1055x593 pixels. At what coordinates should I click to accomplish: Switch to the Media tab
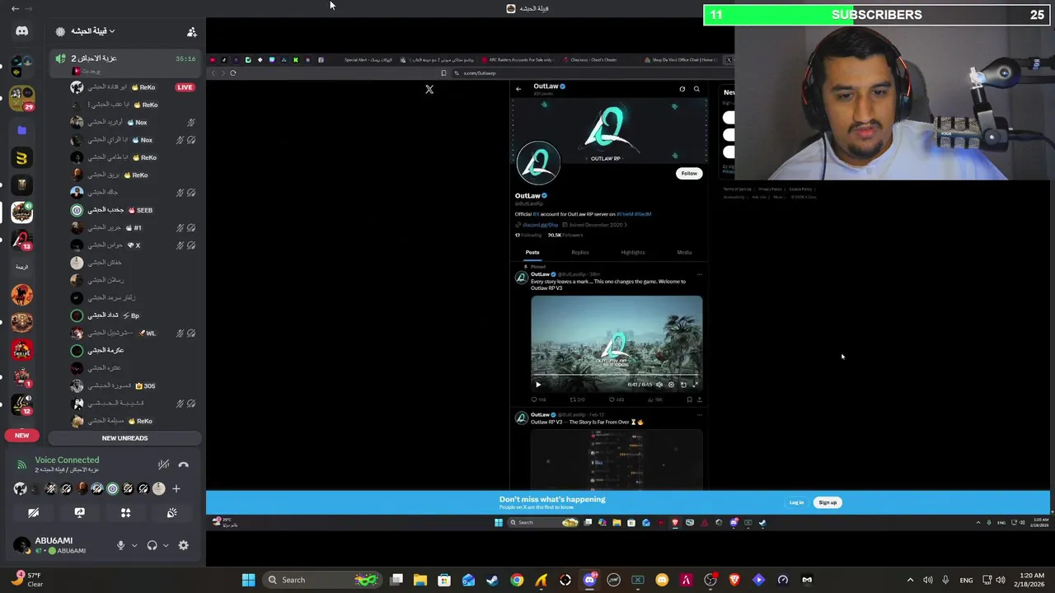(x=684, y=252)
